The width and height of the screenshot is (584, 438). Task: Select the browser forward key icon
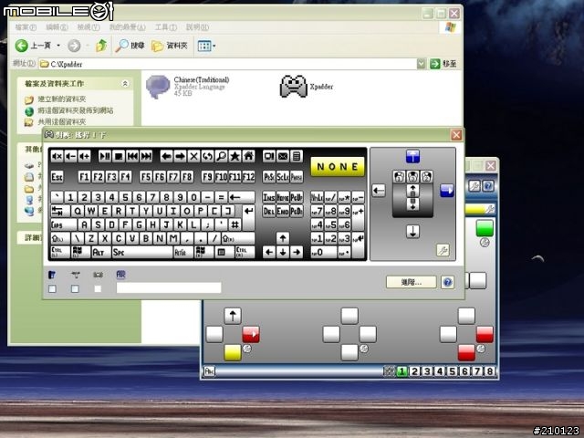(181, 156)
